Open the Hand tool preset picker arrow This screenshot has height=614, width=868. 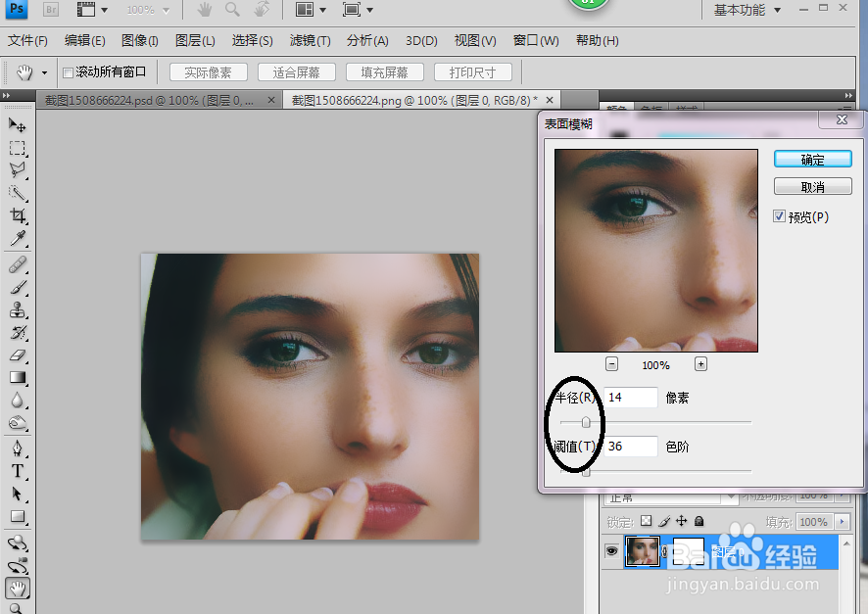(44, 72)
